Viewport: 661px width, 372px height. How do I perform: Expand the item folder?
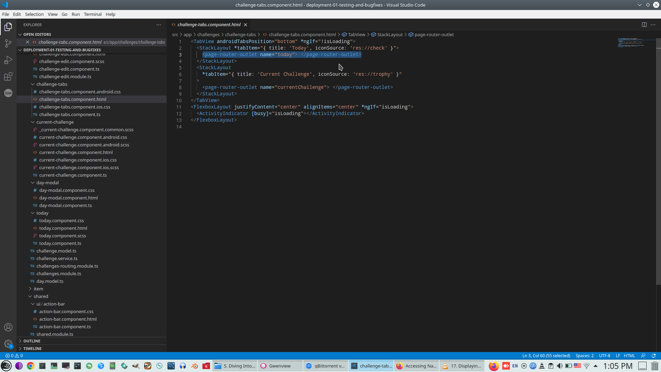(38, 289)
